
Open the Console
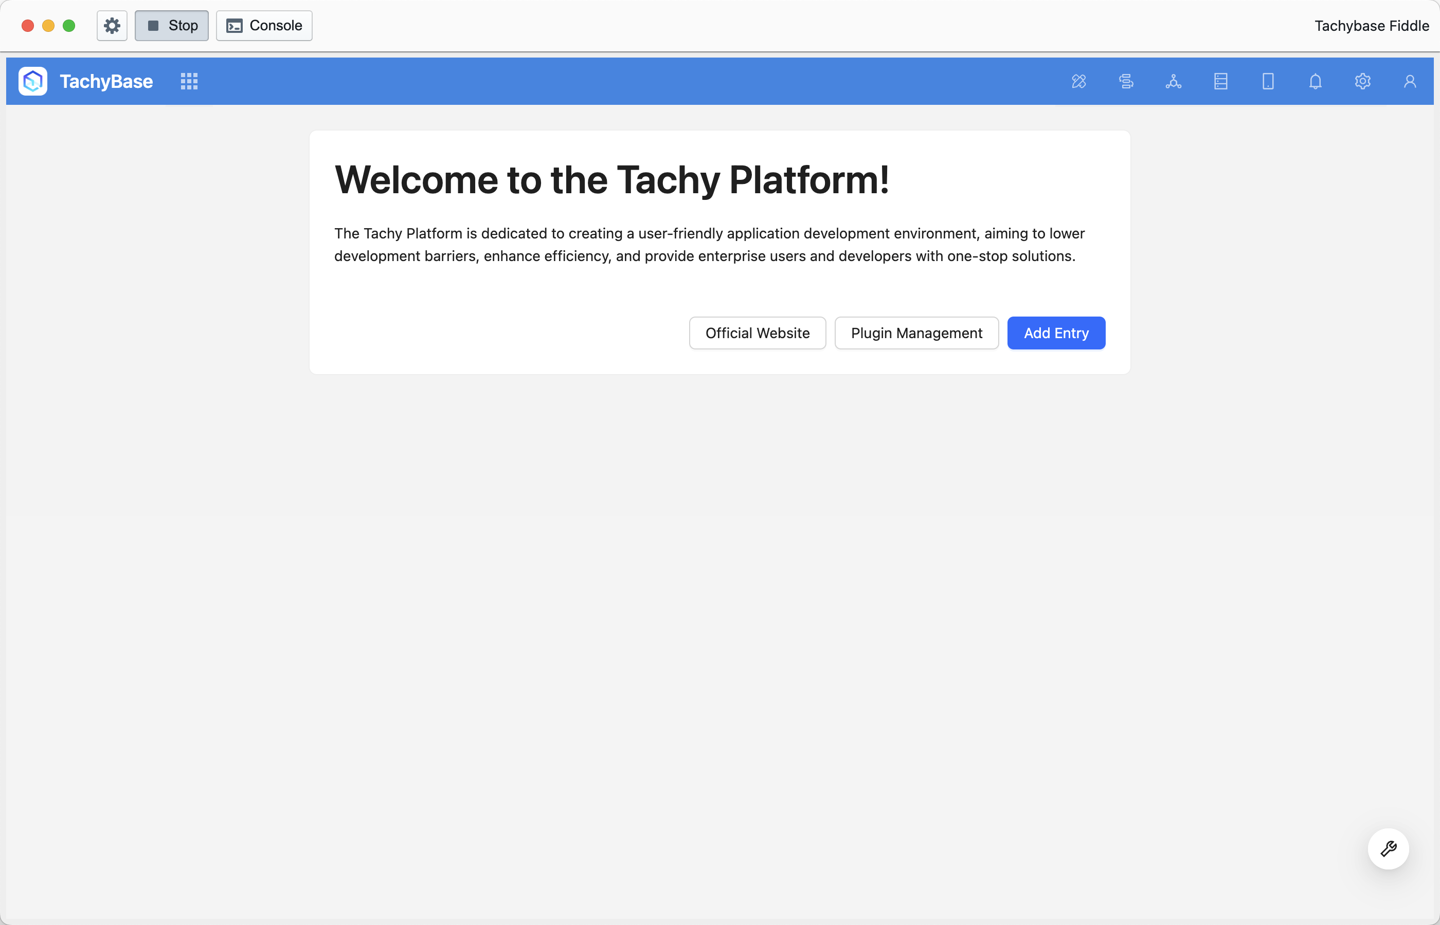(264, 25)
